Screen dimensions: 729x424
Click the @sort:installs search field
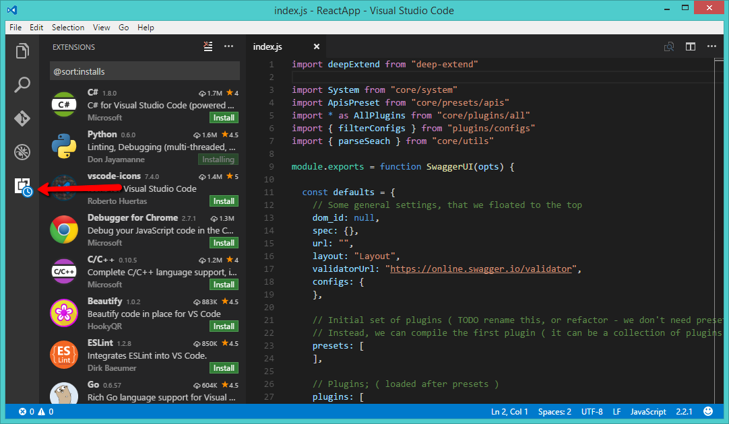click(x=145, y=71)
